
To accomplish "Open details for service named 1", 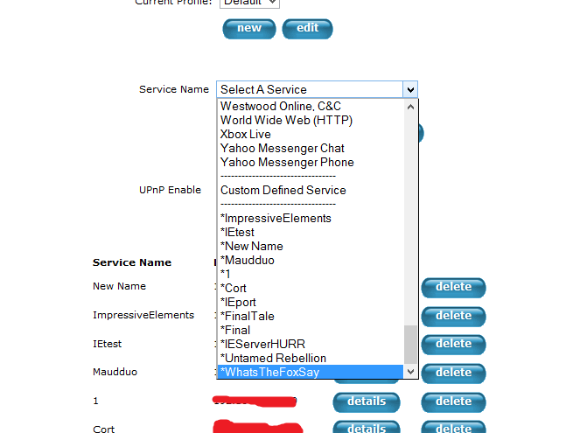I will 367,402.
